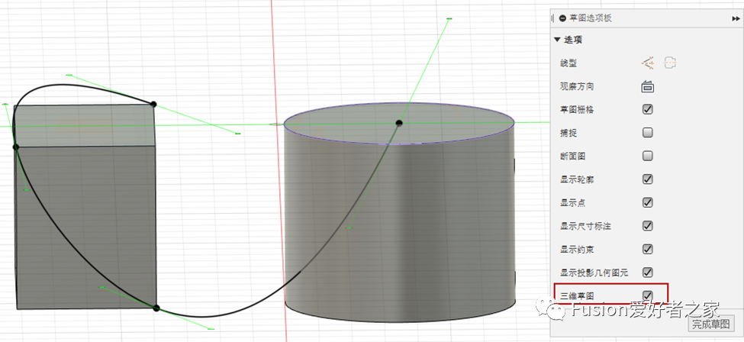744x342 pixels.
Task: Click the 线型 label
Action: [568, 63]
